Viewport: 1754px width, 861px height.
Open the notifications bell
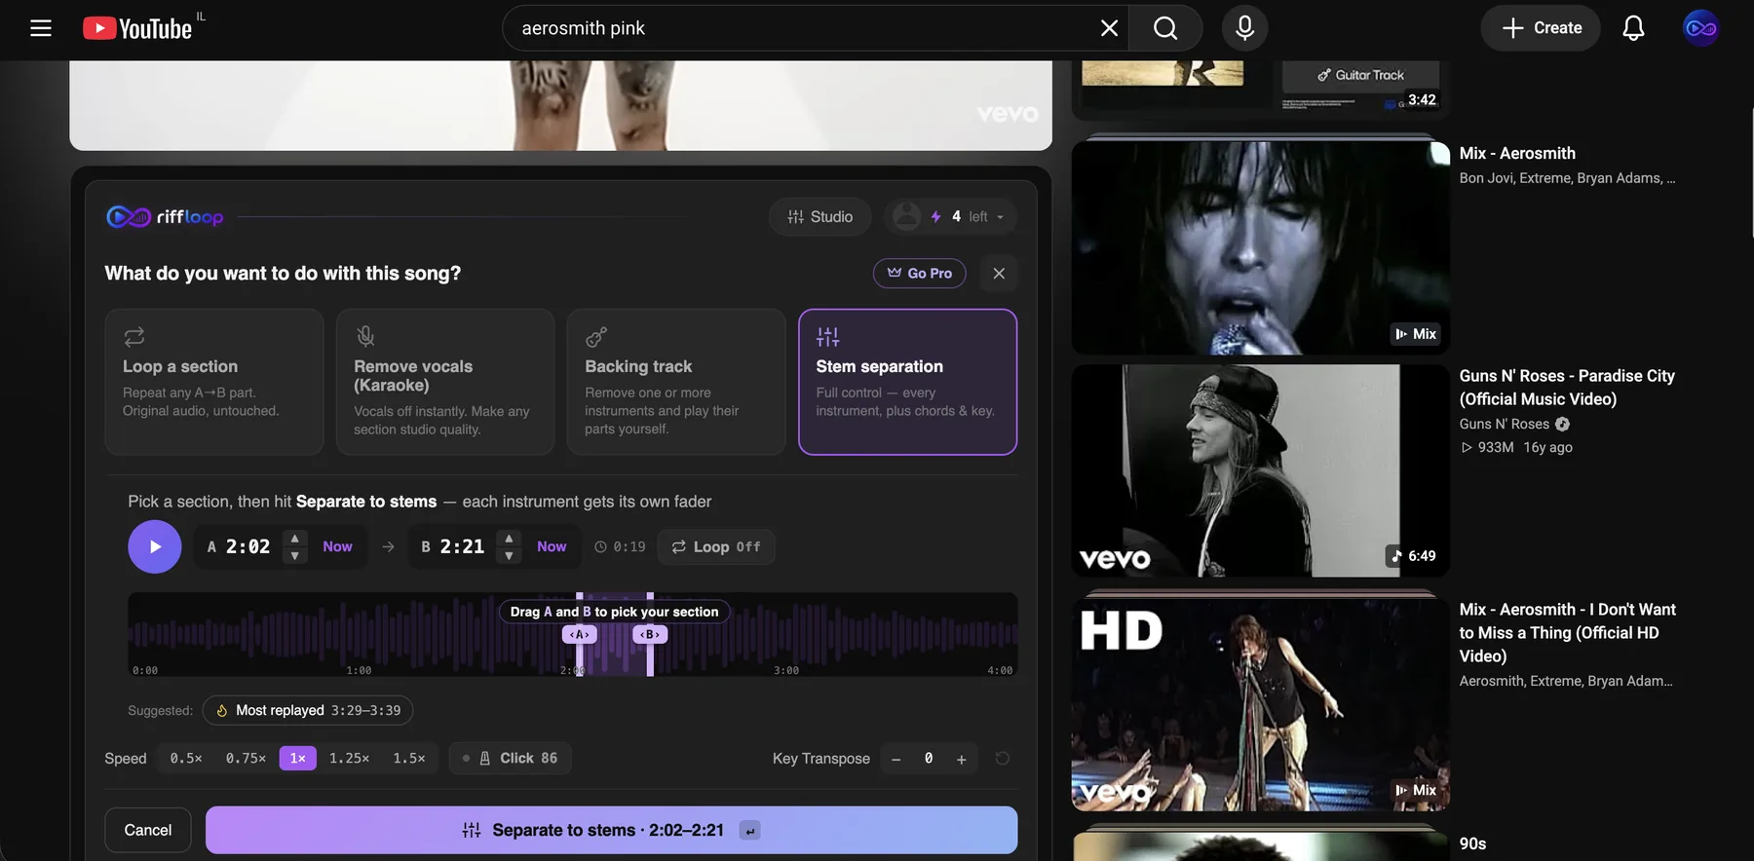click(1633, 28)
